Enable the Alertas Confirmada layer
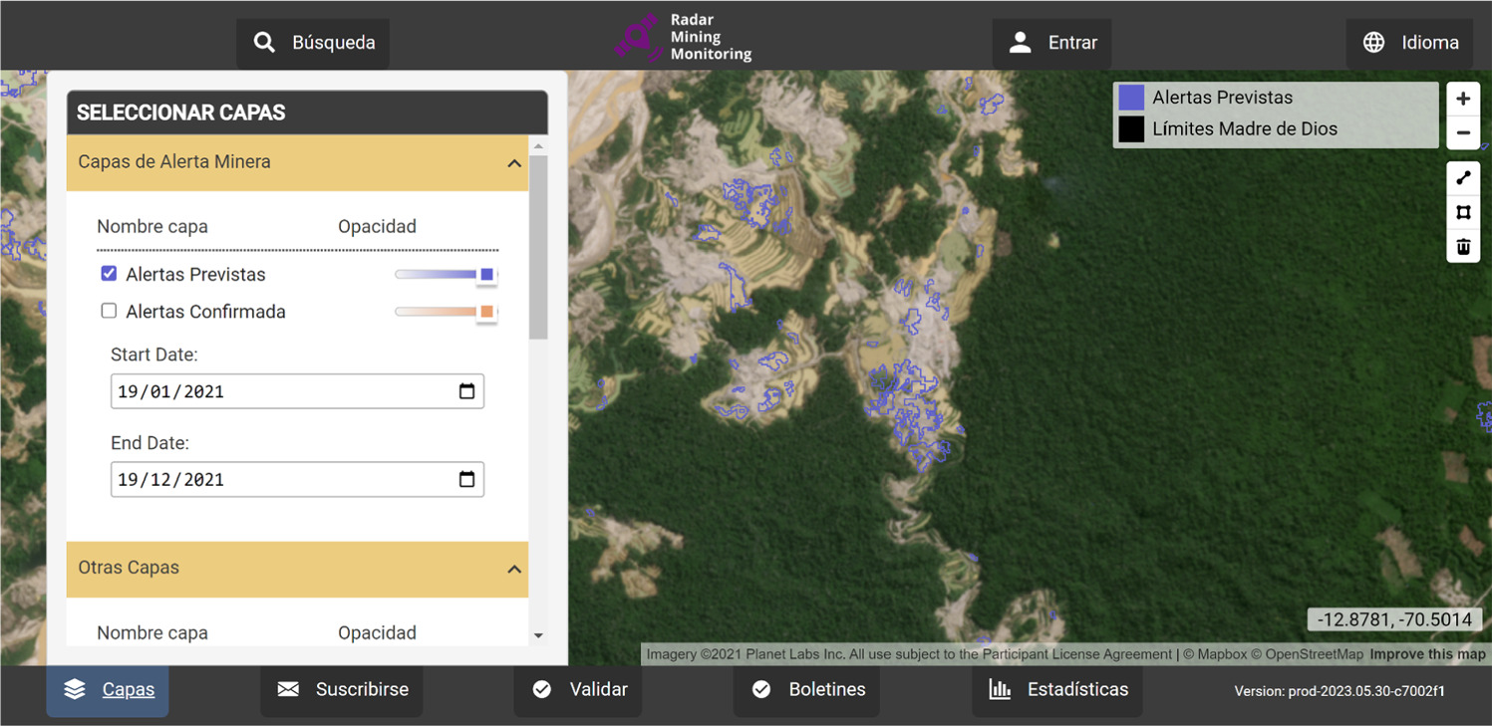Viewport: 1492px width, 726px height. (109, 311)
